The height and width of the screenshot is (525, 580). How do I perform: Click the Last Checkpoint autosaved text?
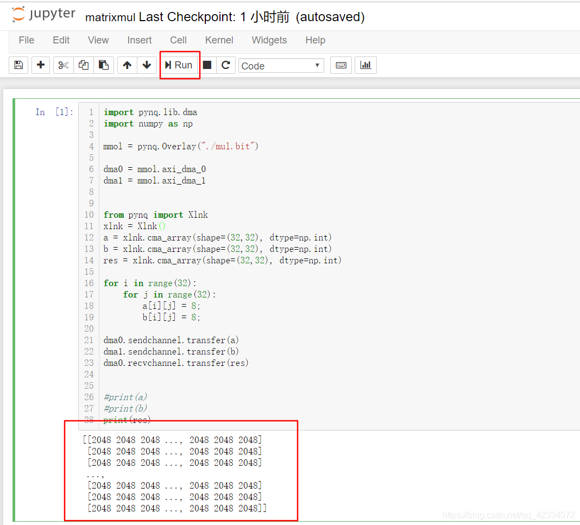(252, 17)
